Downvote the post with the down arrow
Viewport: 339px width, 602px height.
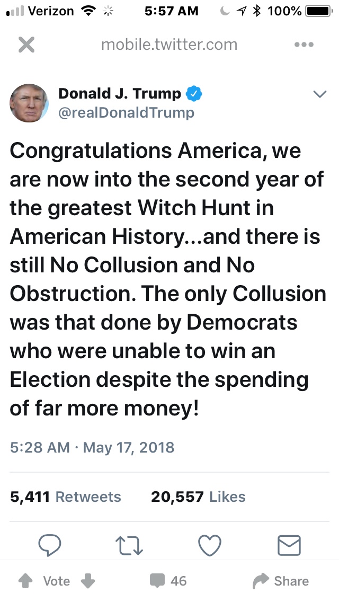(x=88, y=581)
